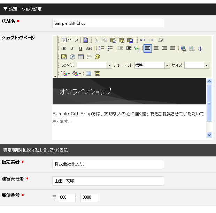216x213 pixels.
Task: Open the Size (サイズ) dropdown
Action: coord(197,65)
